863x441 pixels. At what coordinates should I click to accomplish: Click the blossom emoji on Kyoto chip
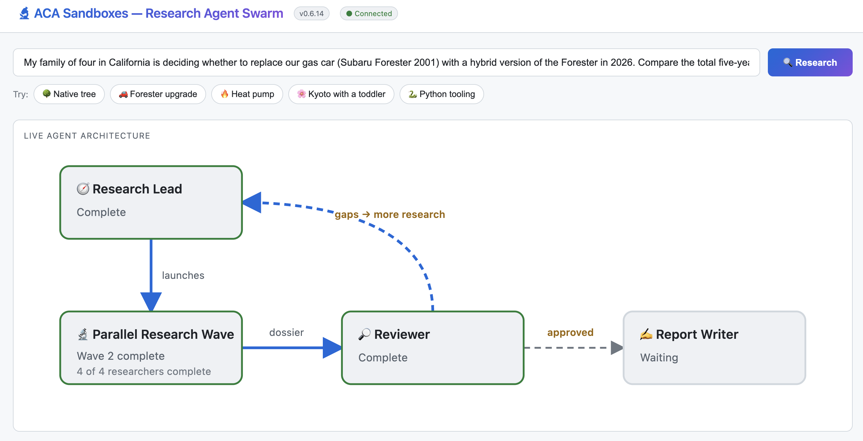[302, 94]
